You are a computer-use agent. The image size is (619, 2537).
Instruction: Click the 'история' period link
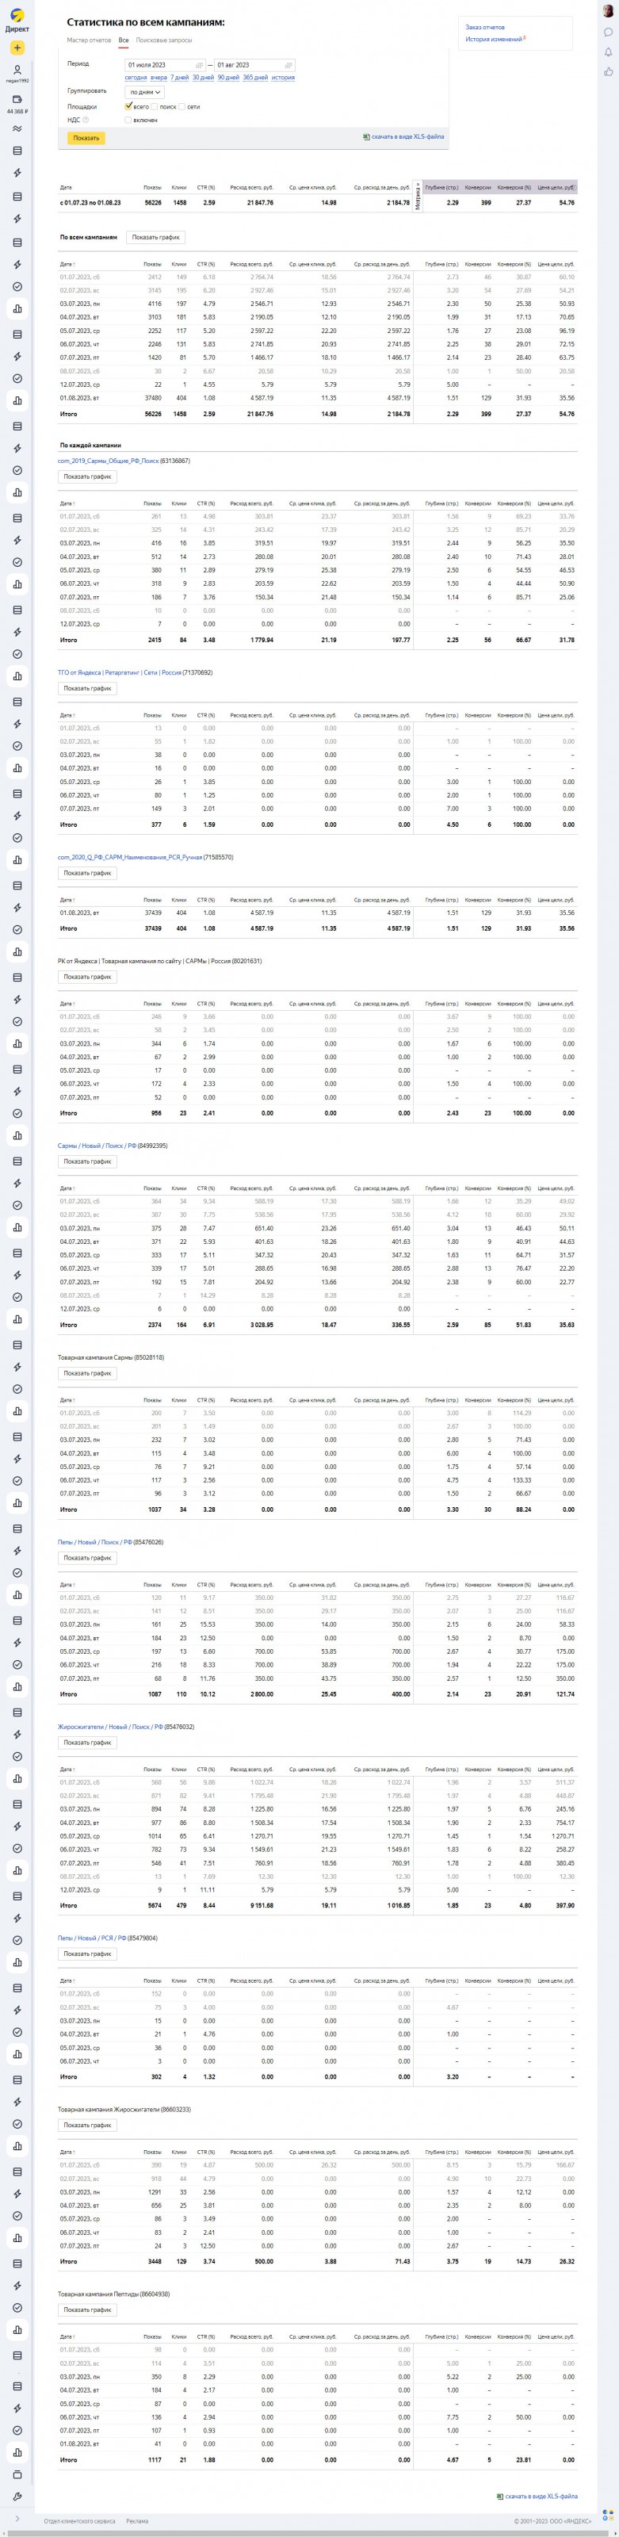coord(282,77)
